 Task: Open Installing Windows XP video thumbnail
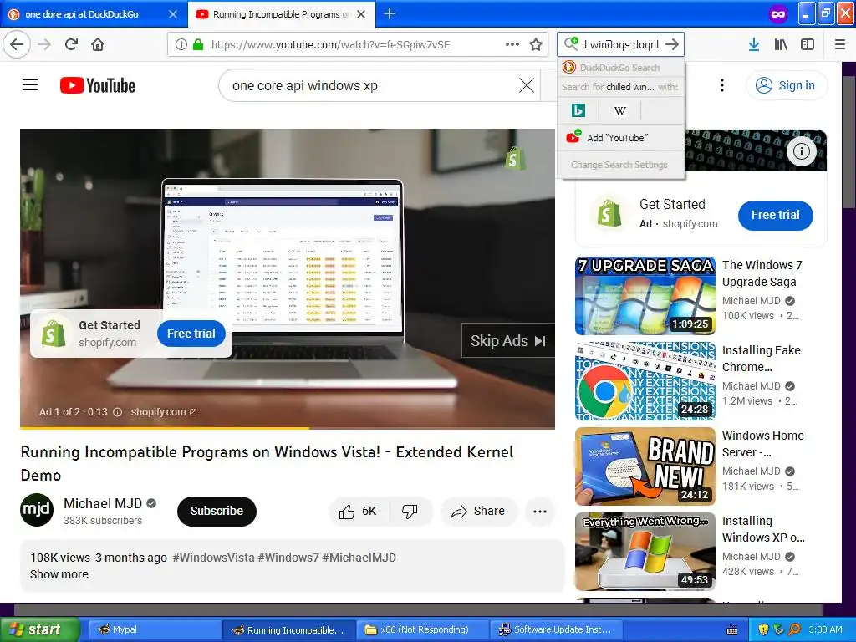pos(645,552)
